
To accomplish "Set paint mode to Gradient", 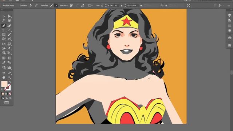I will [7, 94].
